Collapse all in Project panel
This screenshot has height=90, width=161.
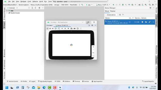(35, 8)
